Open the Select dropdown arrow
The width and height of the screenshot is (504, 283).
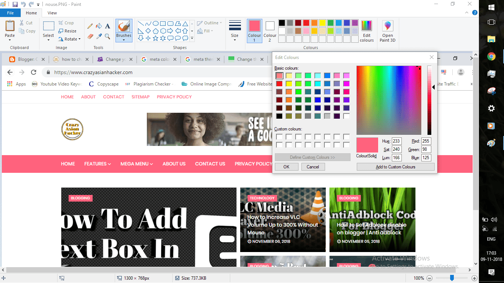(x=48, y=40)
